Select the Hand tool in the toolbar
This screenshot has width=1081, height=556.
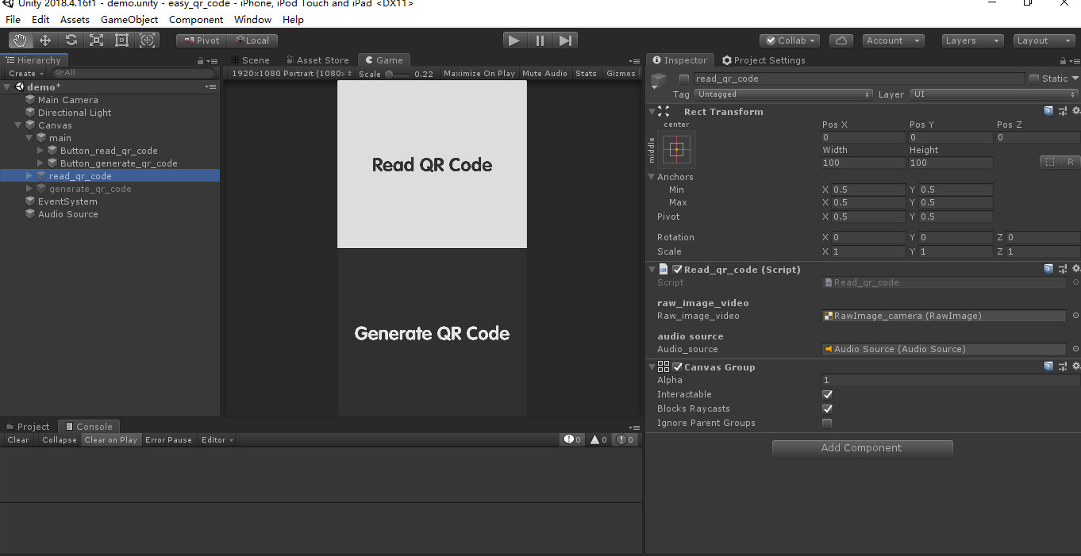20,40
